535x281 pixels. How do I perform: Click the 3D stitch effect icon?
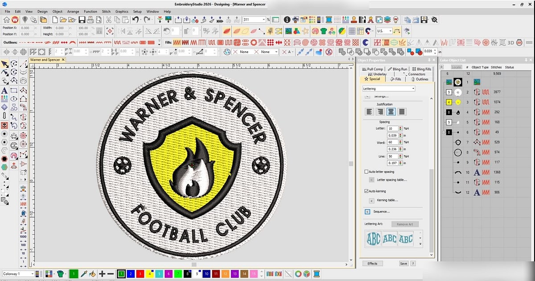510,42
